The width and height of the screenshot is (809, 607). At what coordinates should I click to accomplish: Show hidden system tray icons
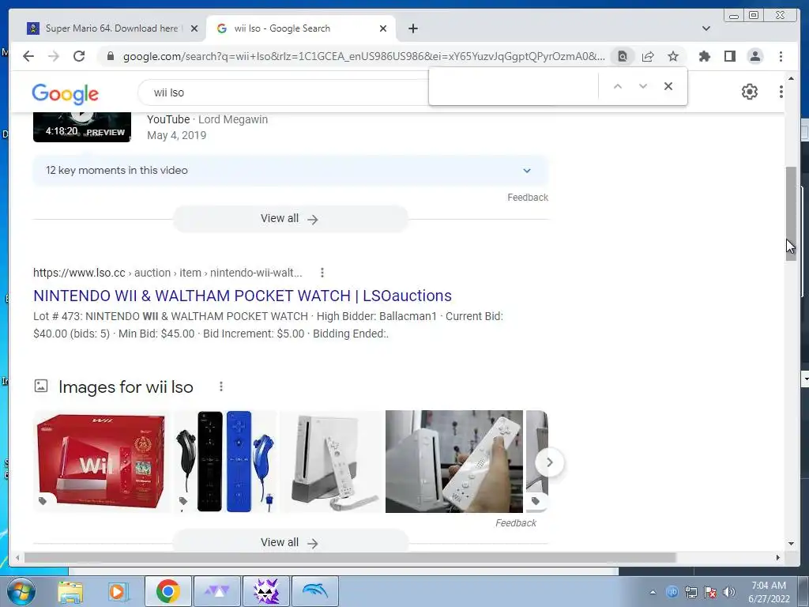pyautogui.click(x=653, y=592)
